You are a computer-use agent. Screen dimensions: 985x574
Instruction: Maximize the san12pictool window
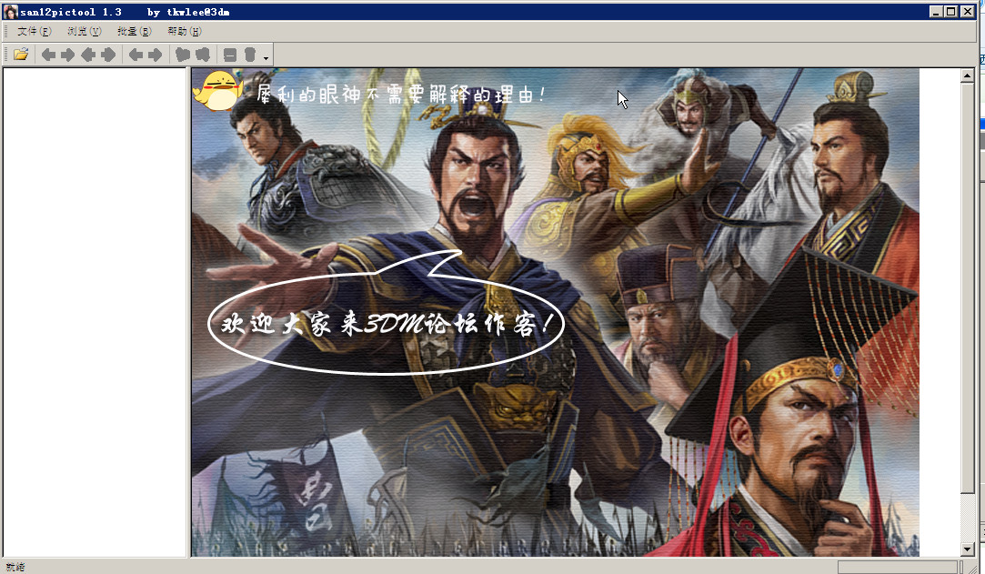click(950, 12)
